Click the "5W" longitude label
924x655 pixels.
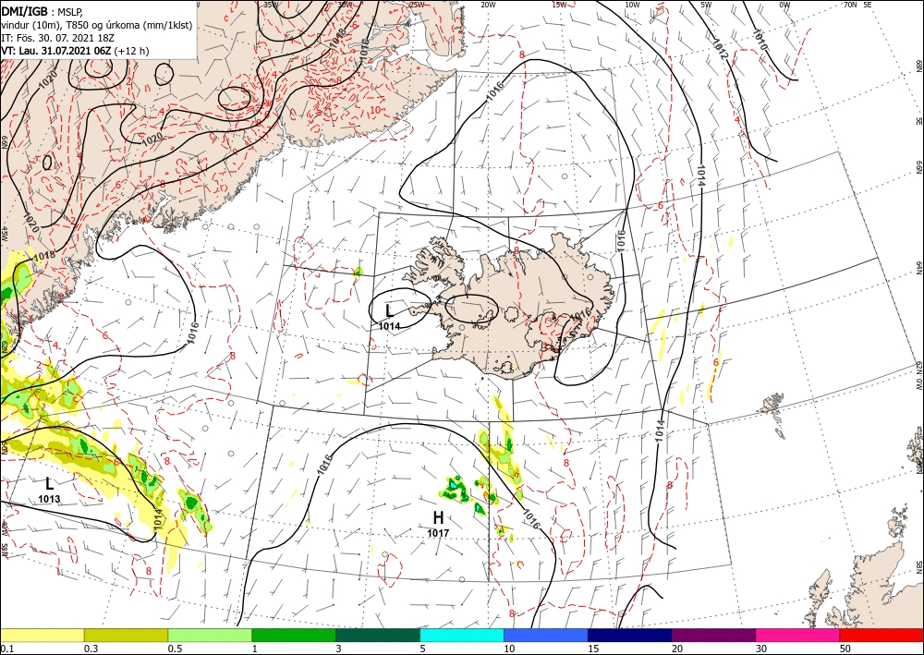click(x=706, y=5)
